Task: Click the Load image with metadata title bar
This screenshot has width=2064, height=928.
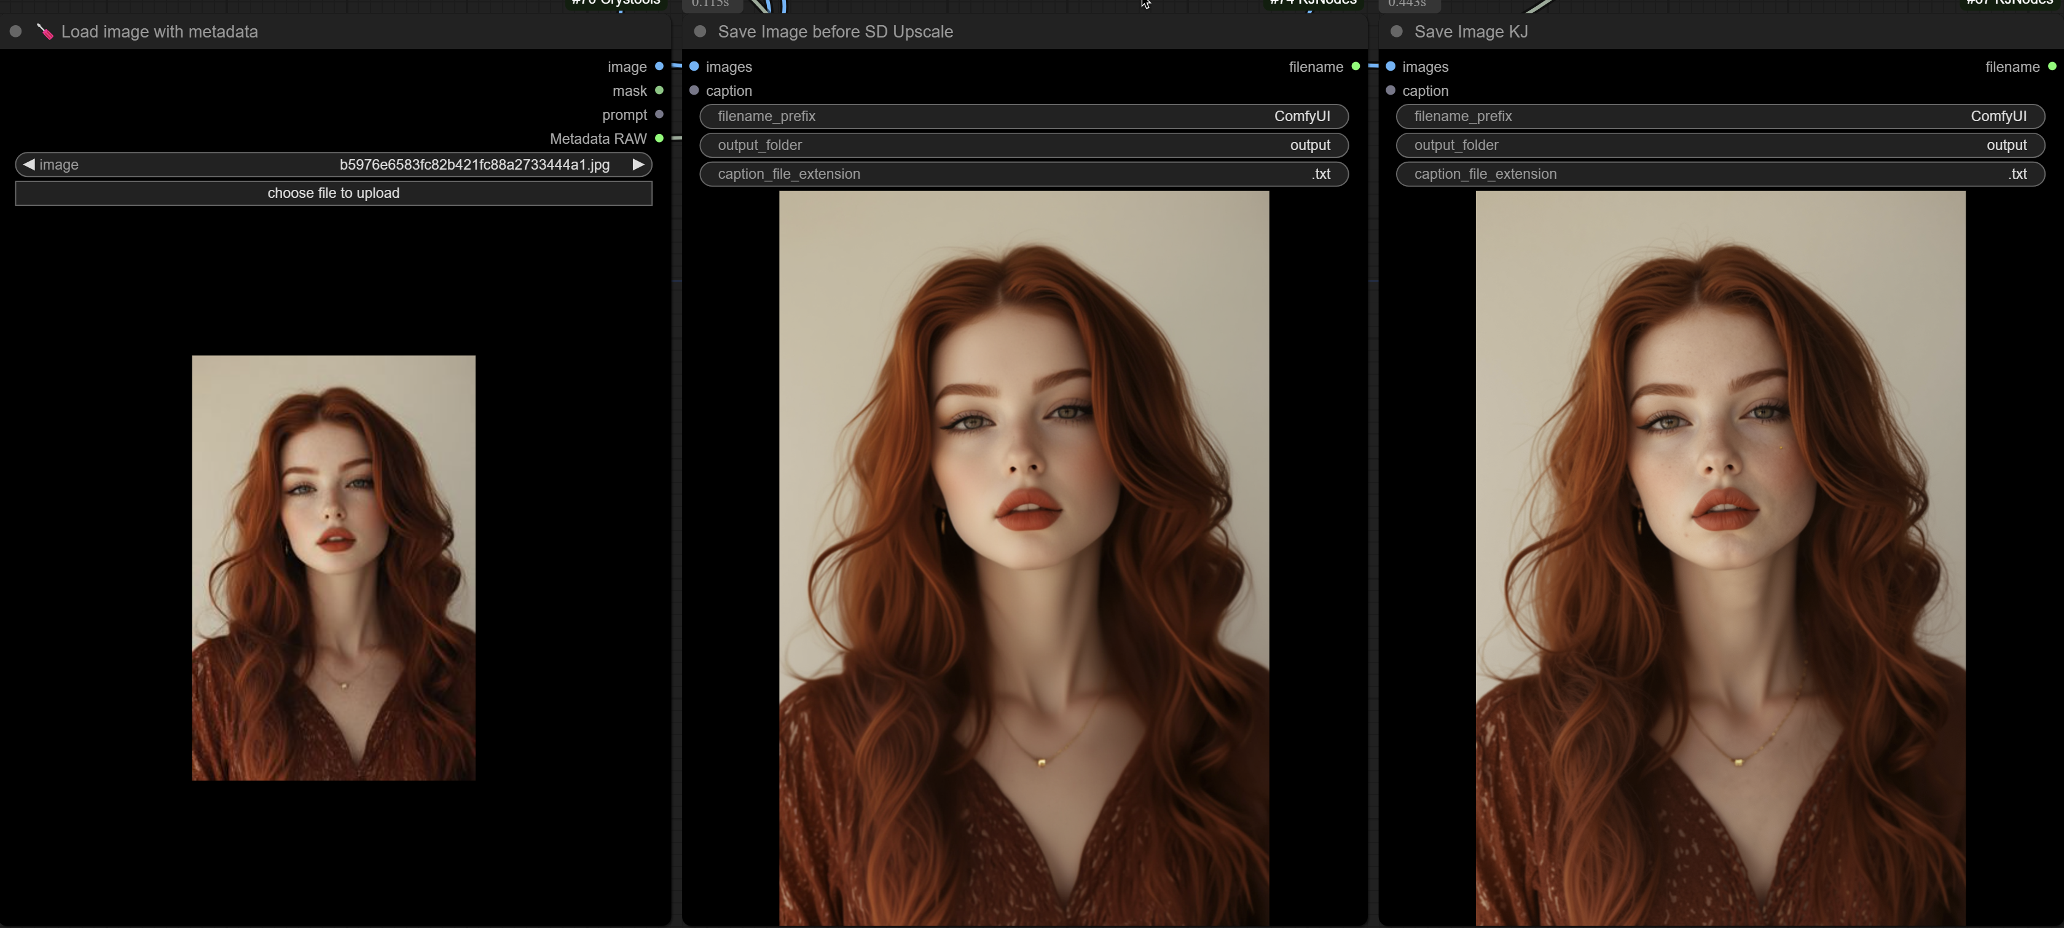Action: pos(159,32)
